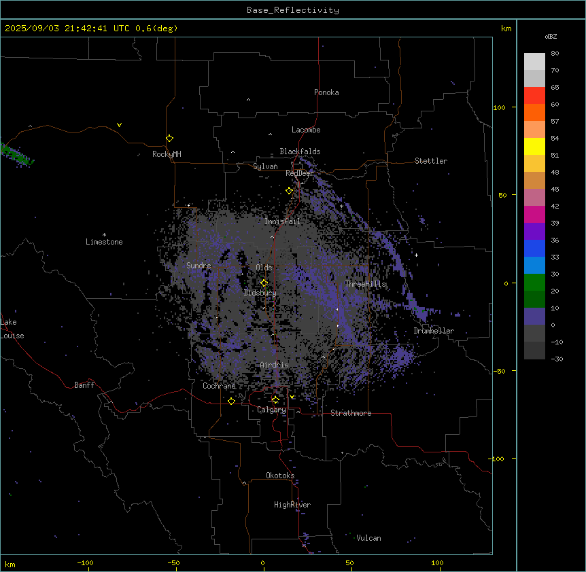
Task: Click the Calgary label
Action: [x=271, y=410]
